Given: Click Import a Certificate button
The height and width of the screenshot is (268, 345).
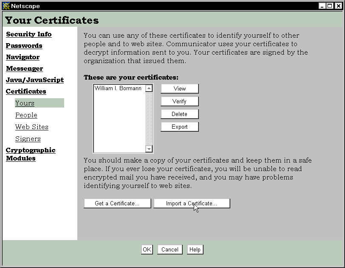Looking at the screenshot, I should (x=192, y=204).
